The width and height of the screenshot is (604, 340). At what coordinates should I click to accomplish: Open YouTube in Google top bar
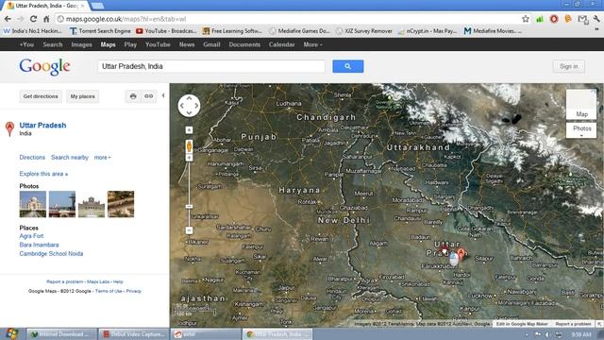tap(158, 44)
